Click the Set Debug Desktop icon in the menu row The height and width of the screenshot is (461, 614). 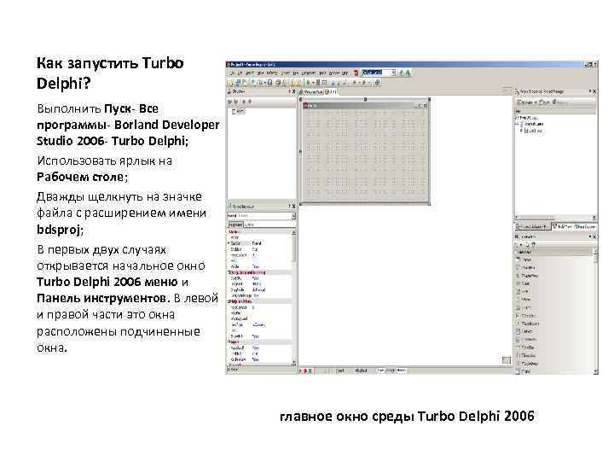408,73
